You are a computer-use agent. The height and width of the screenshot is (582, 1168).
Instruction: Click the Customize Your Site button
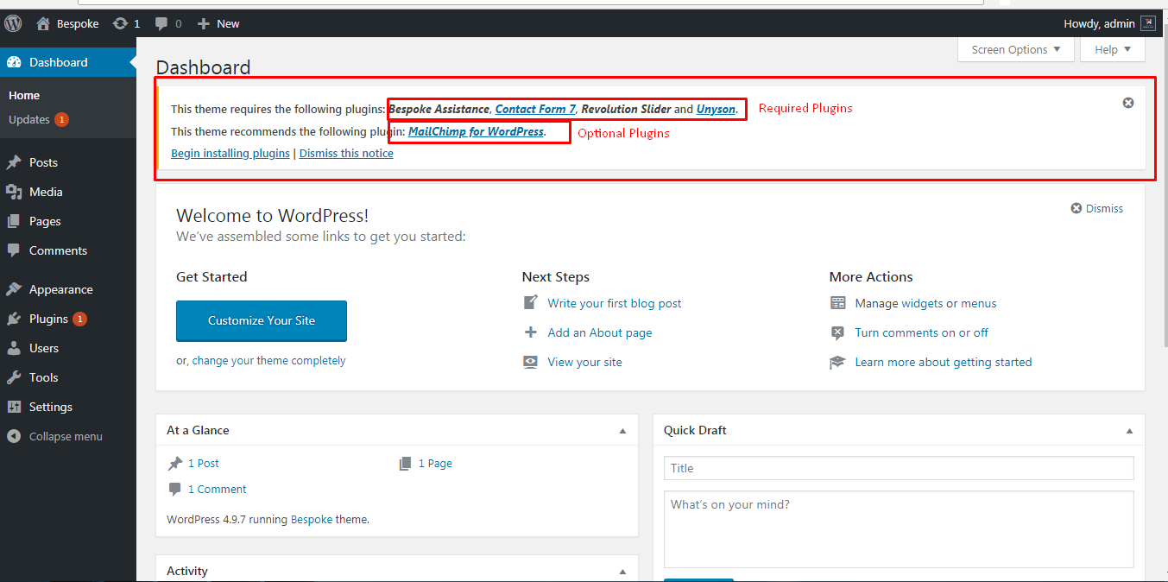262,320
